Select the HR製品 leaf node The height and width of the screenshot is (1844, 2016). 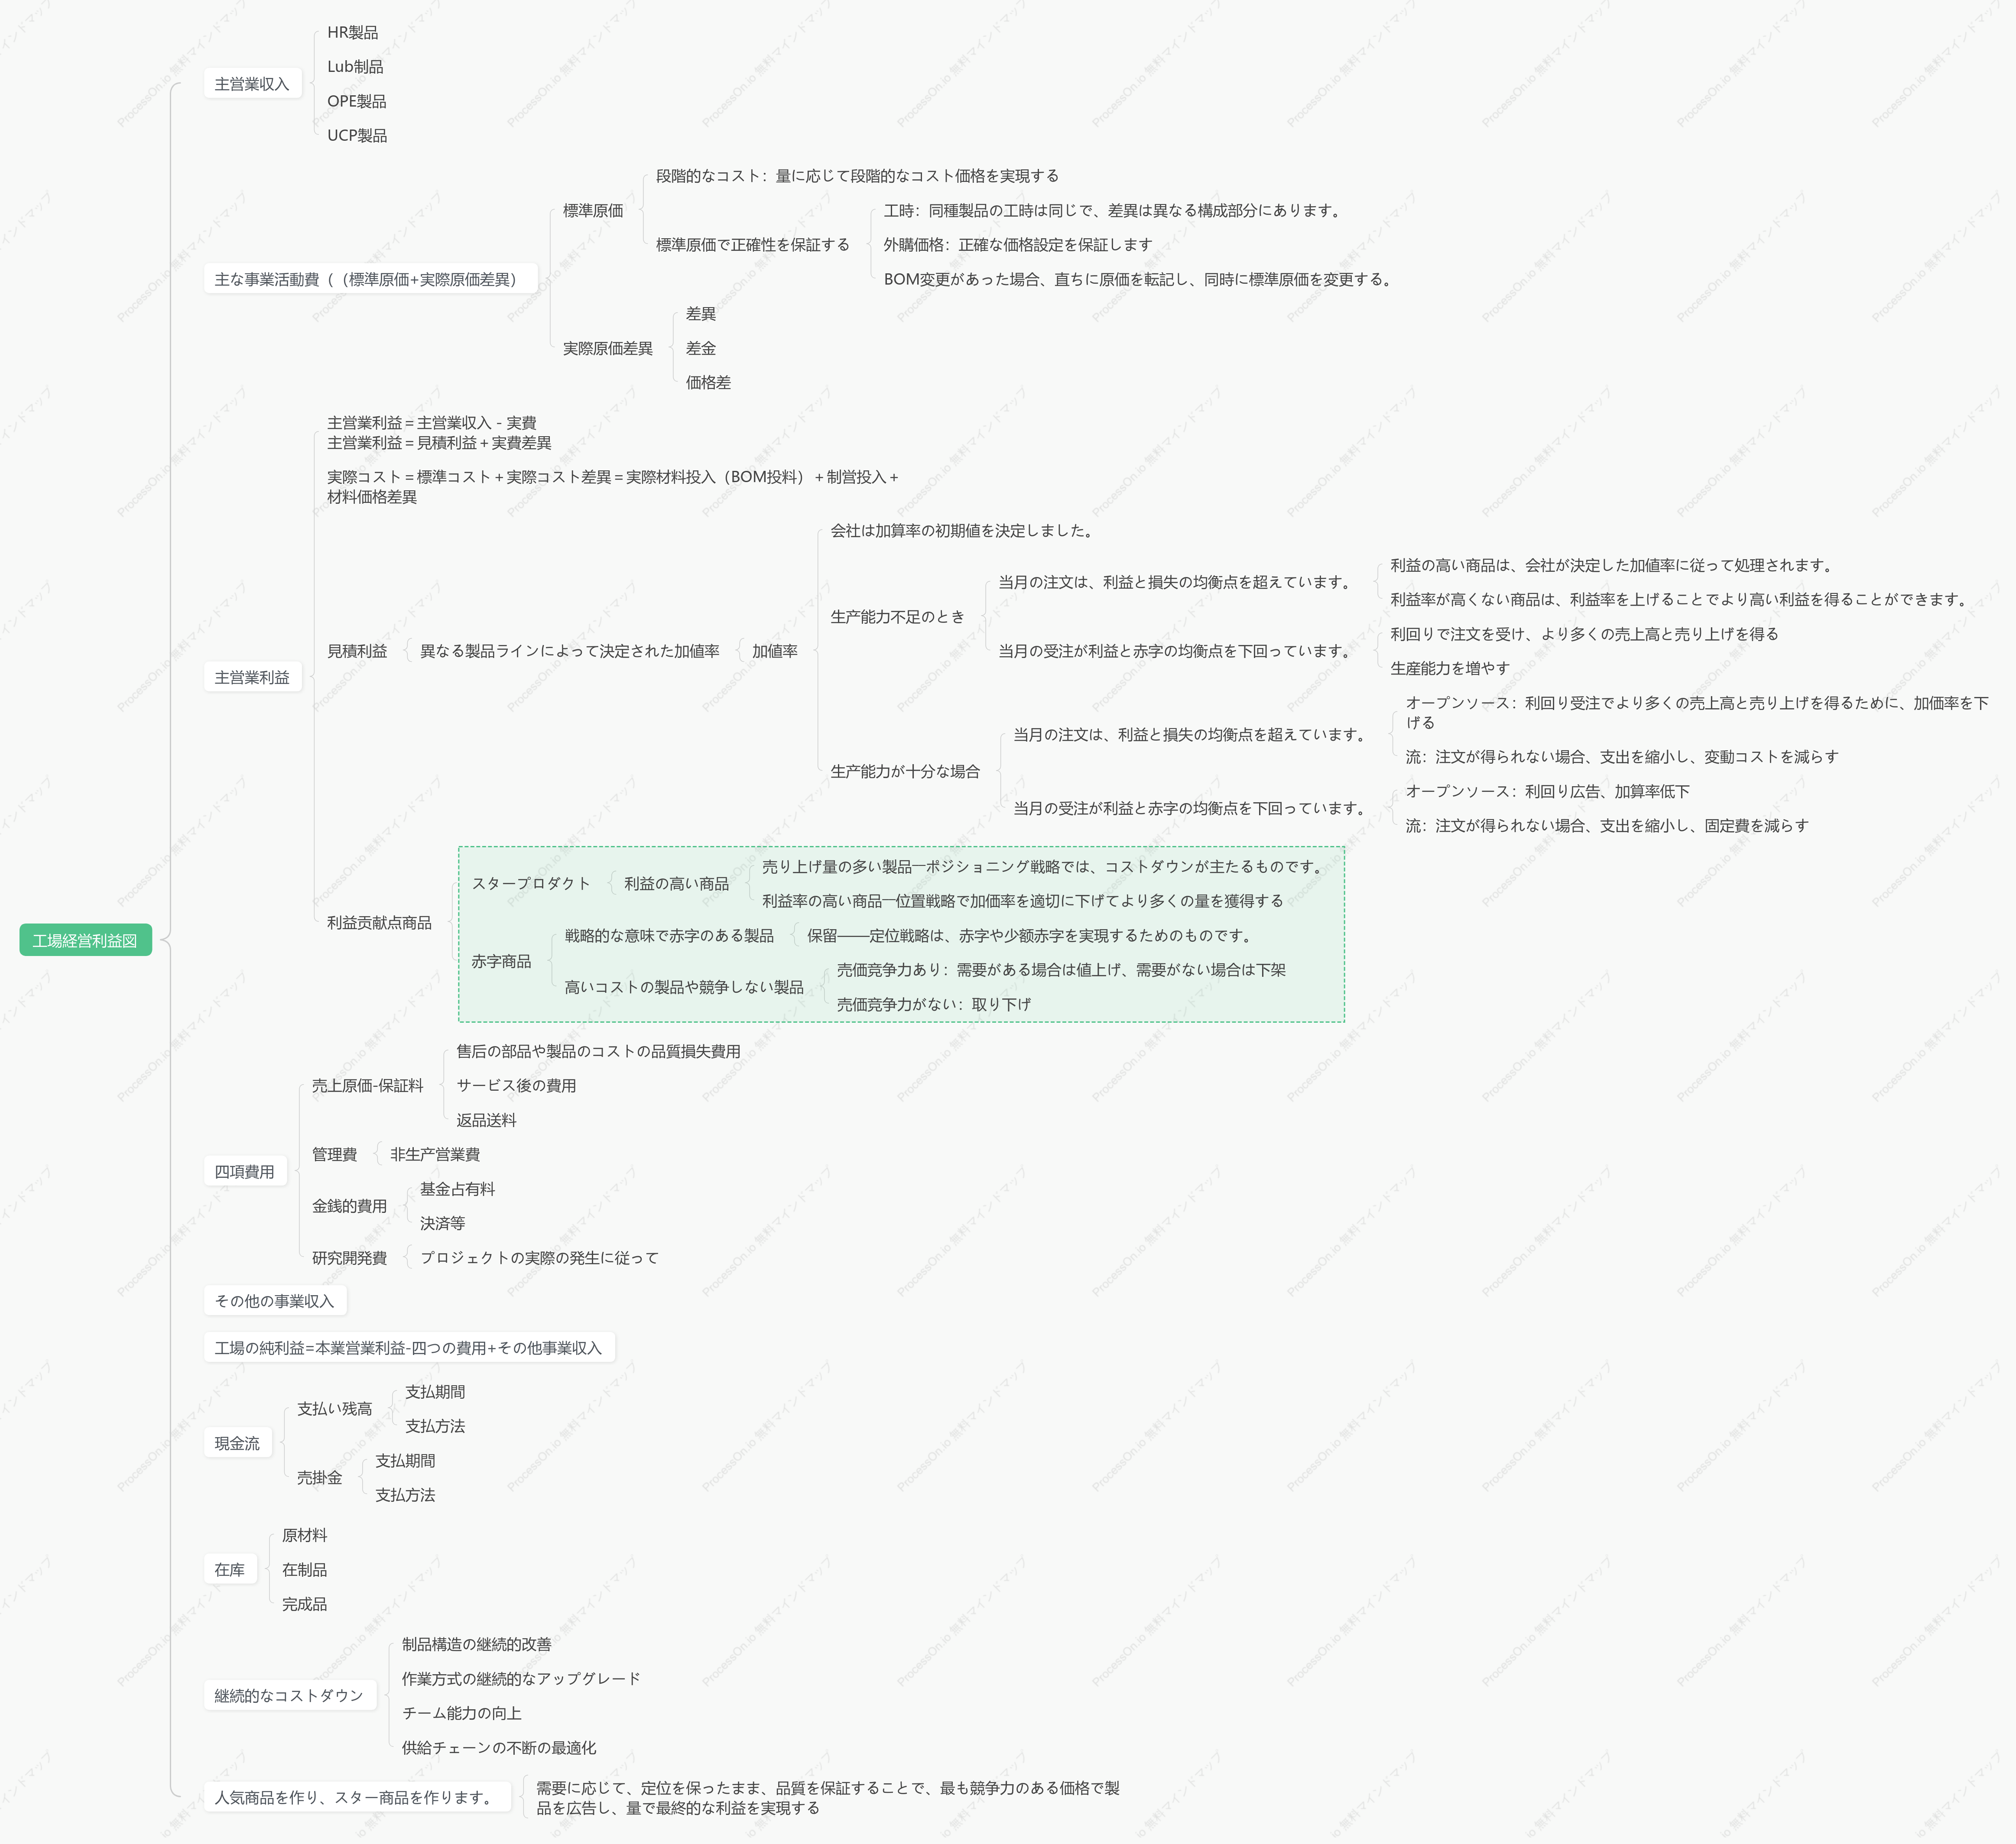(353, 33)
